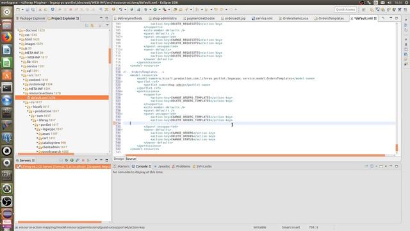Toggle code folding at line 721
This screenshot has height=231, width=410.
(x=122, y=81)
